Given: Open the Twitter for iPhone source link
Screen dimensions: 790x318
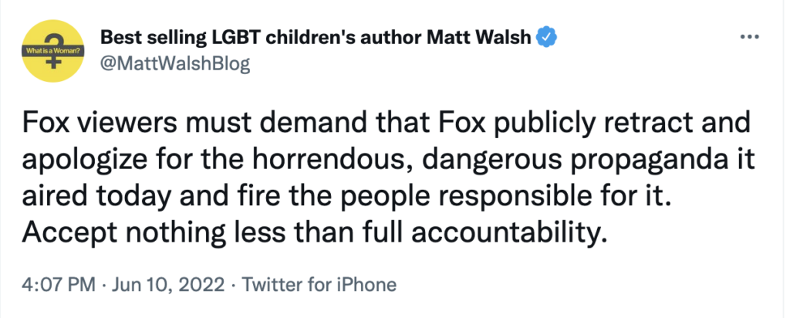Looking at the screenshot, I should pyautogui.click(x=319, y=284).
